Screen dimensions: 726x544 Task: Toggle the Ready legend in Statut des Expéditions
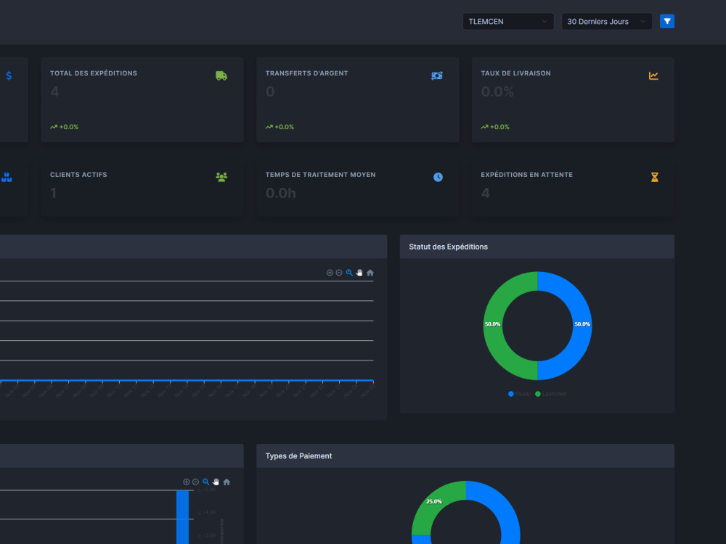point(520,394)
